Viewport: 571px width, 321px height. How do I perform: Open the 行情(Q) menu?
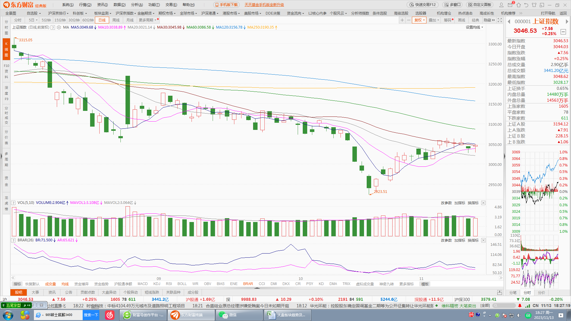[85, 5]
